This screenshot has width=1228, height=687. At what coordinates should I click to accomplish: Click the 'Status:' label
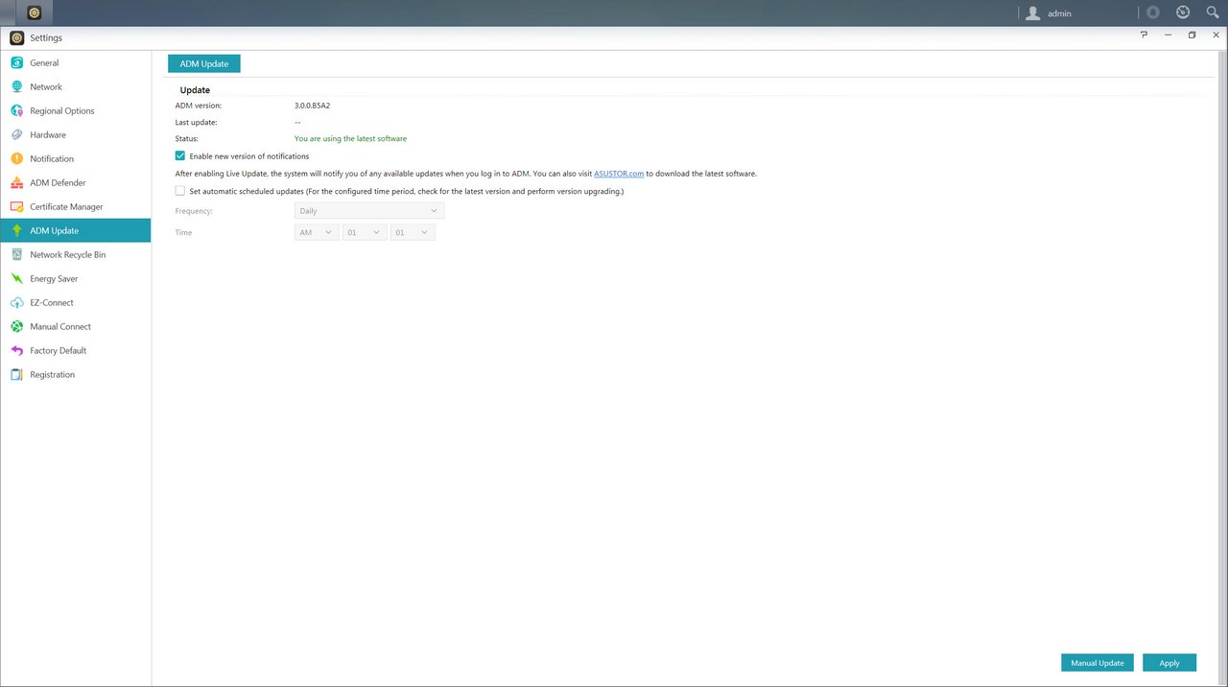187,139
